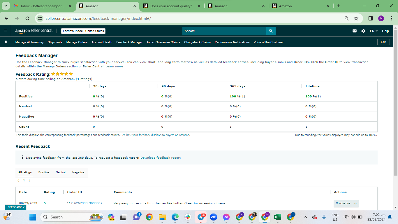Open the Chrome three-dot menu
398x224 pixels.
[x=392, y=18]
